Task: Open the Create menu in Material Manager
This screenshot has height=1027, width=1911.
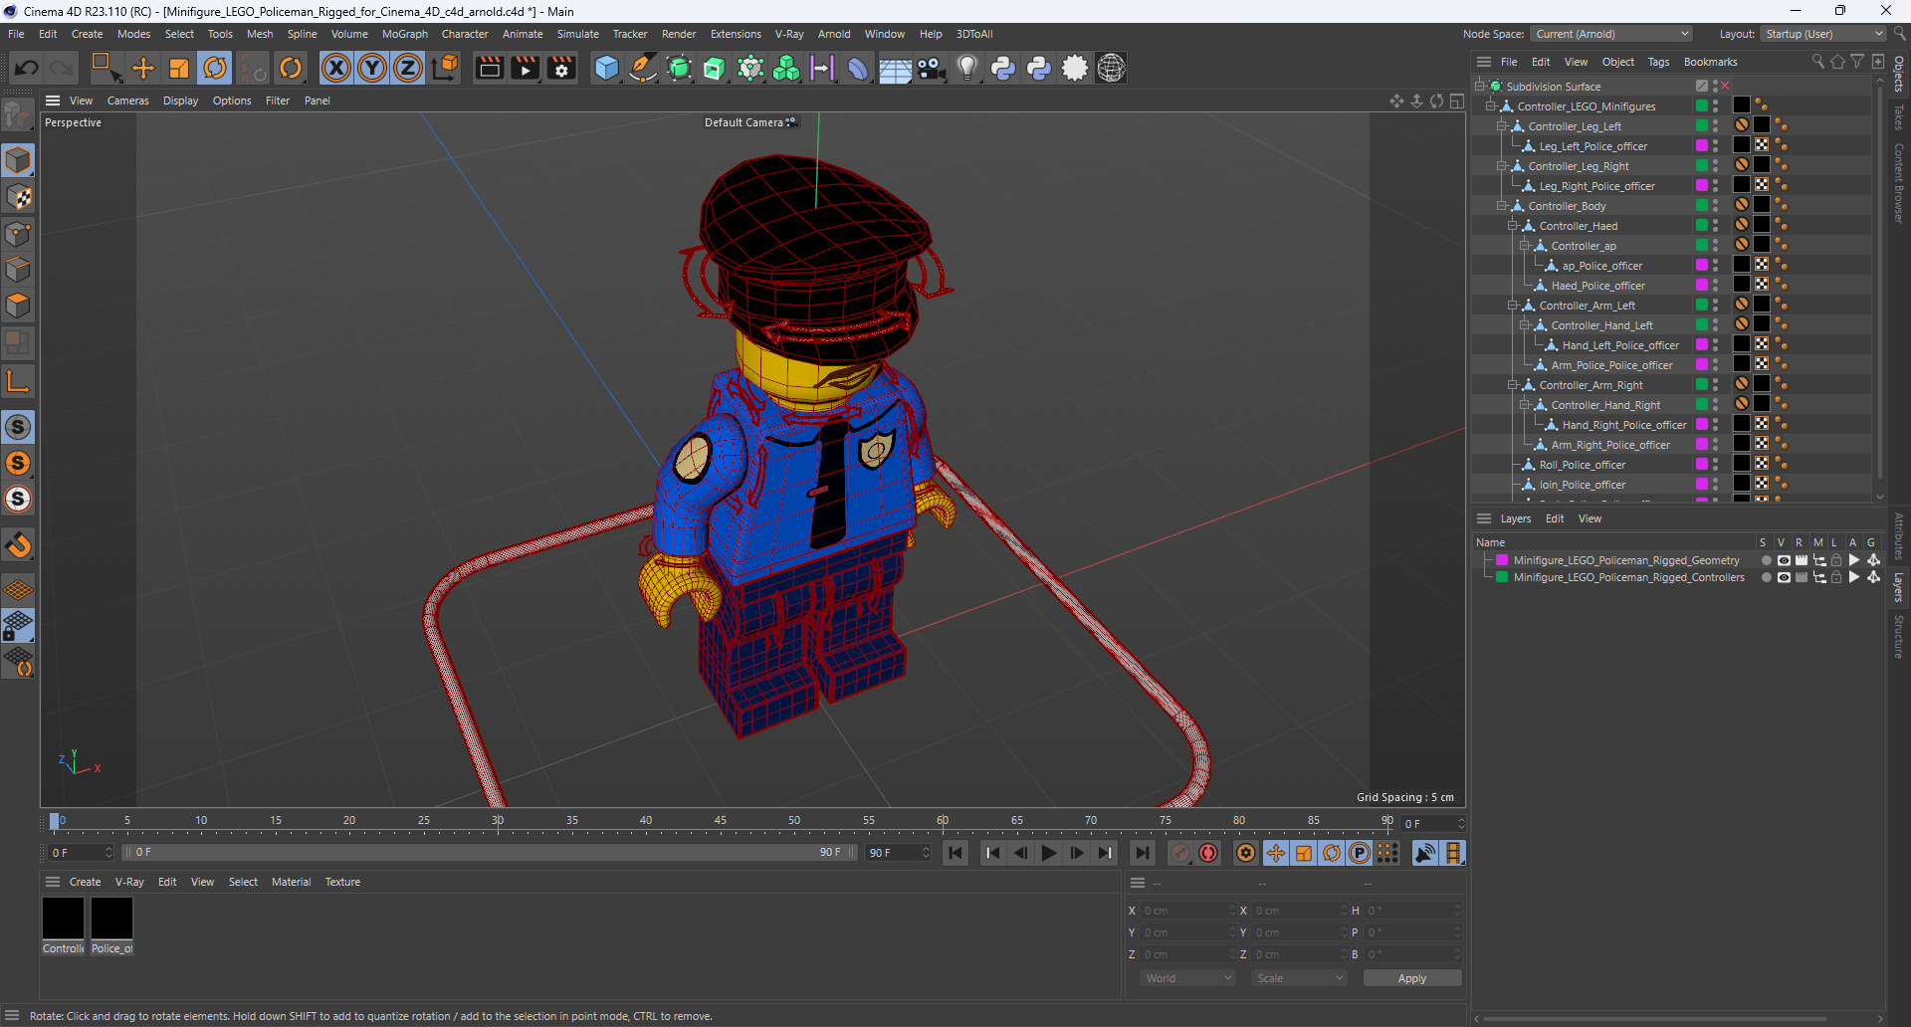Action: (x=85, y=882)
